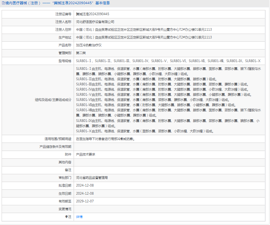
Task: Click the 备注 label
Action: coord(68,170)
